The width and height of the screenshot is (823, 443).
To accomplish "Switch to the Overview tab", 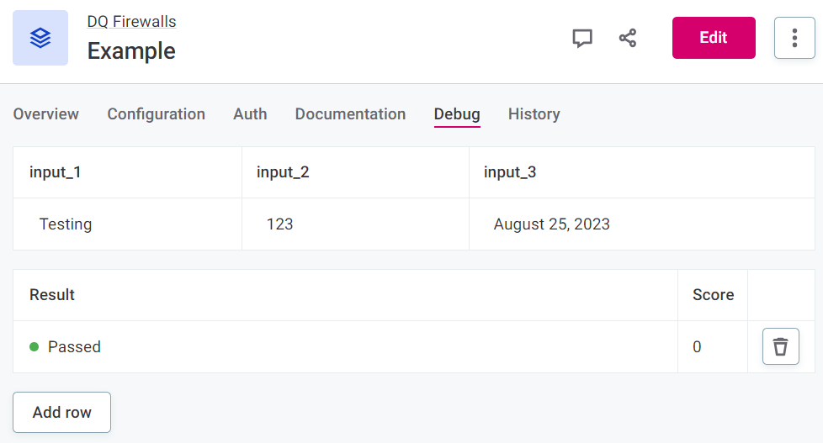I will pyautogui.click(x=46, y=114).
